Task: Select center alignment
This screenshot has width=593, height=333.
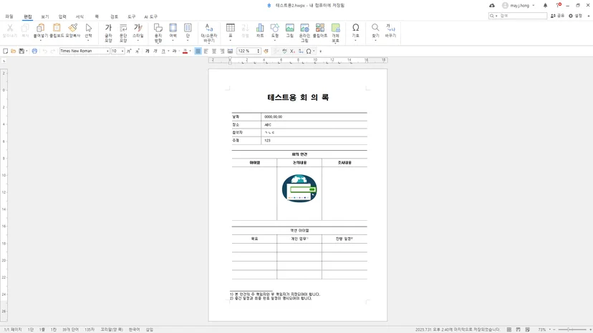Action: coord(214,51)
